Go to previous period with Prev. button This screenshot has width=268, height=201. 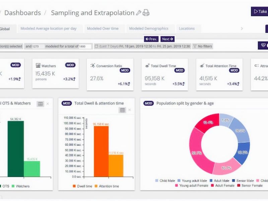[151, 39]
